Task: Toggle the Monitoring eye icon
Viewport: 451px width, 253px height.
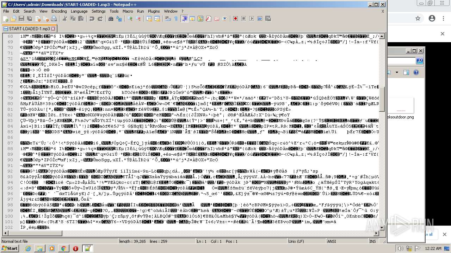Action: pos(224,19)
